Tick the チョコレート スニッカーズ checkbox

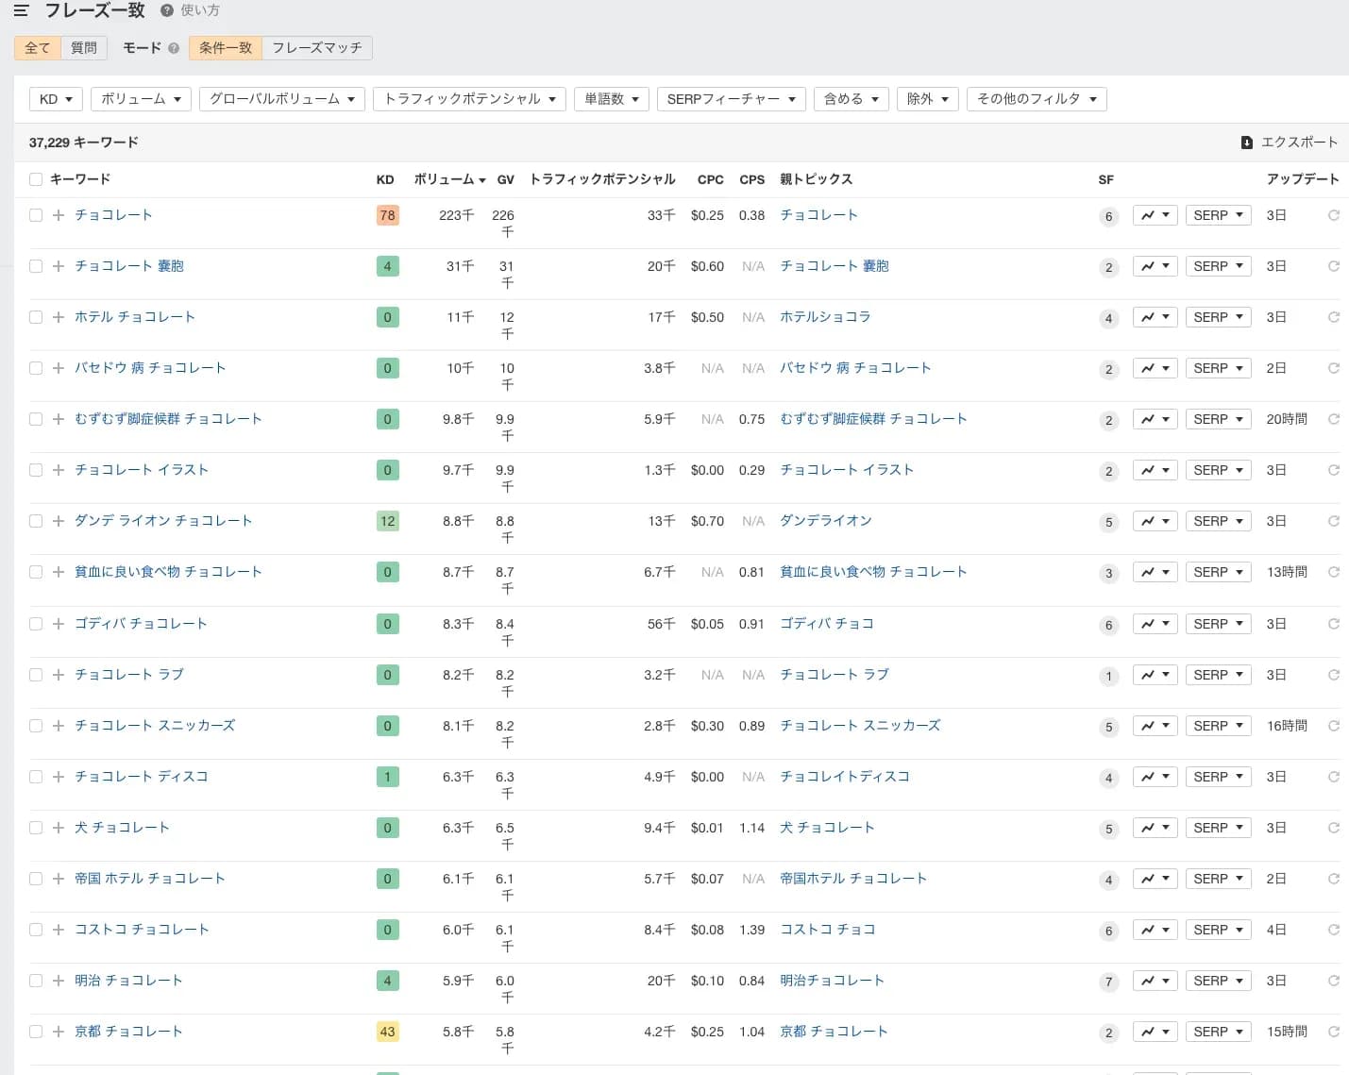pos(36,726)
